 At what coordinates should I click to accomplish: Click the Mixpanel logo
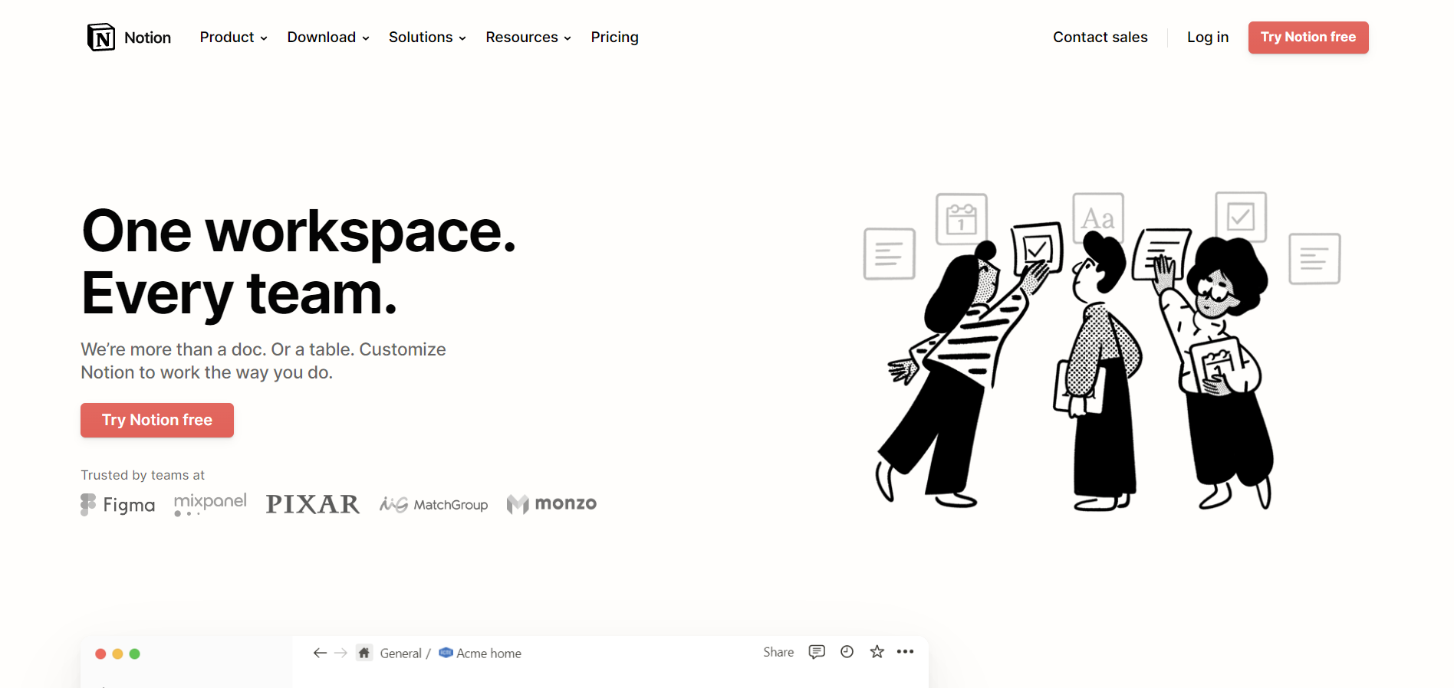pos(210,503)
